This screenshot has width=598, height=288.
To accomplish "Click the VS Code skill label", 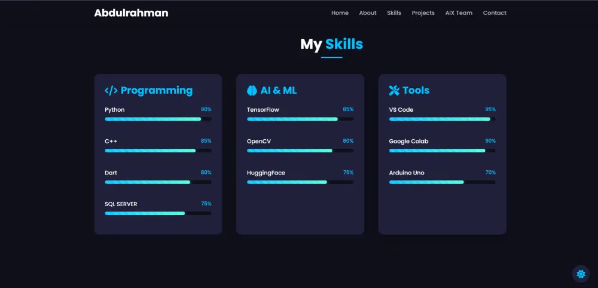I will 401,110.
